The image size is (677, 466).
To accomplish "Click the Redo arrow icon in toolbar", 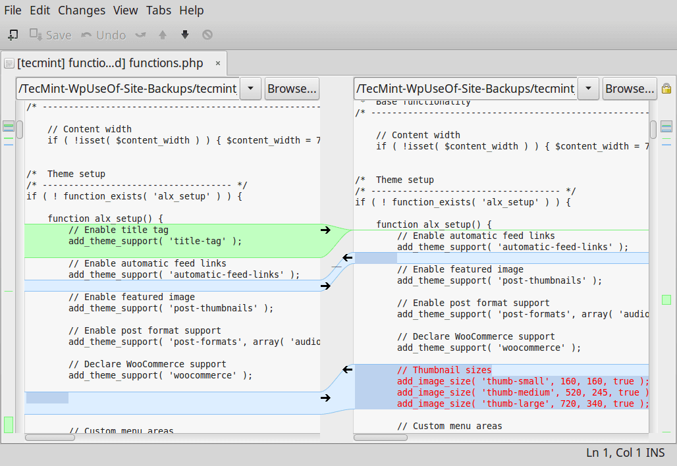I will [140, 36].
